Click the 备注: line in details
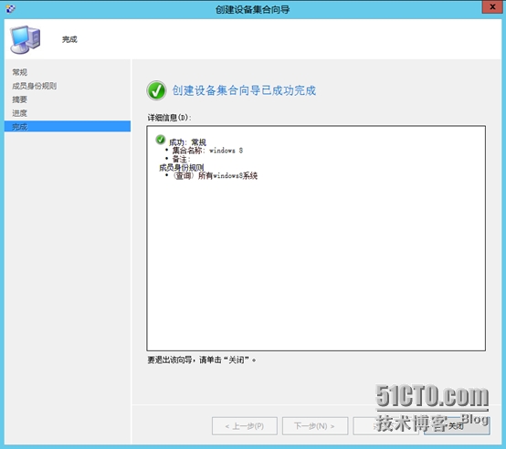 pos(181,159)
